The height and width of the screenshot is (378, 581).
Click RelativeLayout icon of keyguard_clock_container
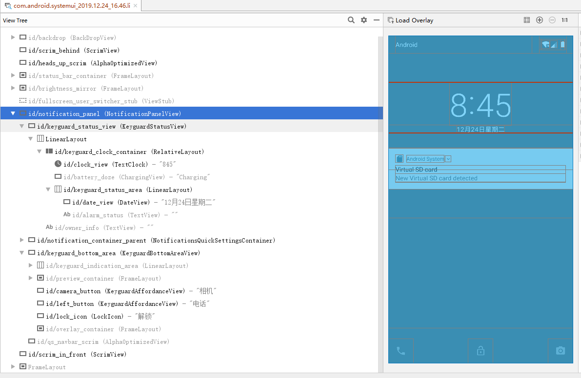pyautogui.click(x=49, y=151)
